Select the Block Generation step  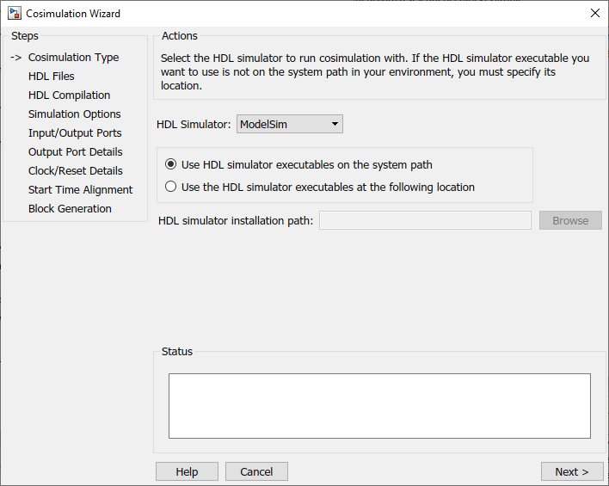[x=70, y=208]
